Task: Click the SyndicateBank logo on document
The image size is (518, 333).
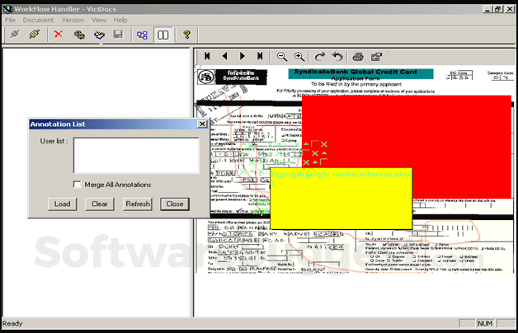Action: point(233,77)
